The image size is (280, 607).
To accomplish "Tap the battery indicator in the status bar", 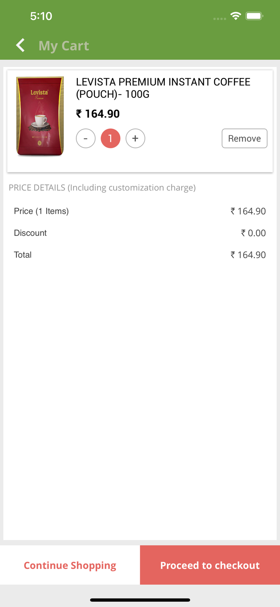I will click(x=254, y=15).
